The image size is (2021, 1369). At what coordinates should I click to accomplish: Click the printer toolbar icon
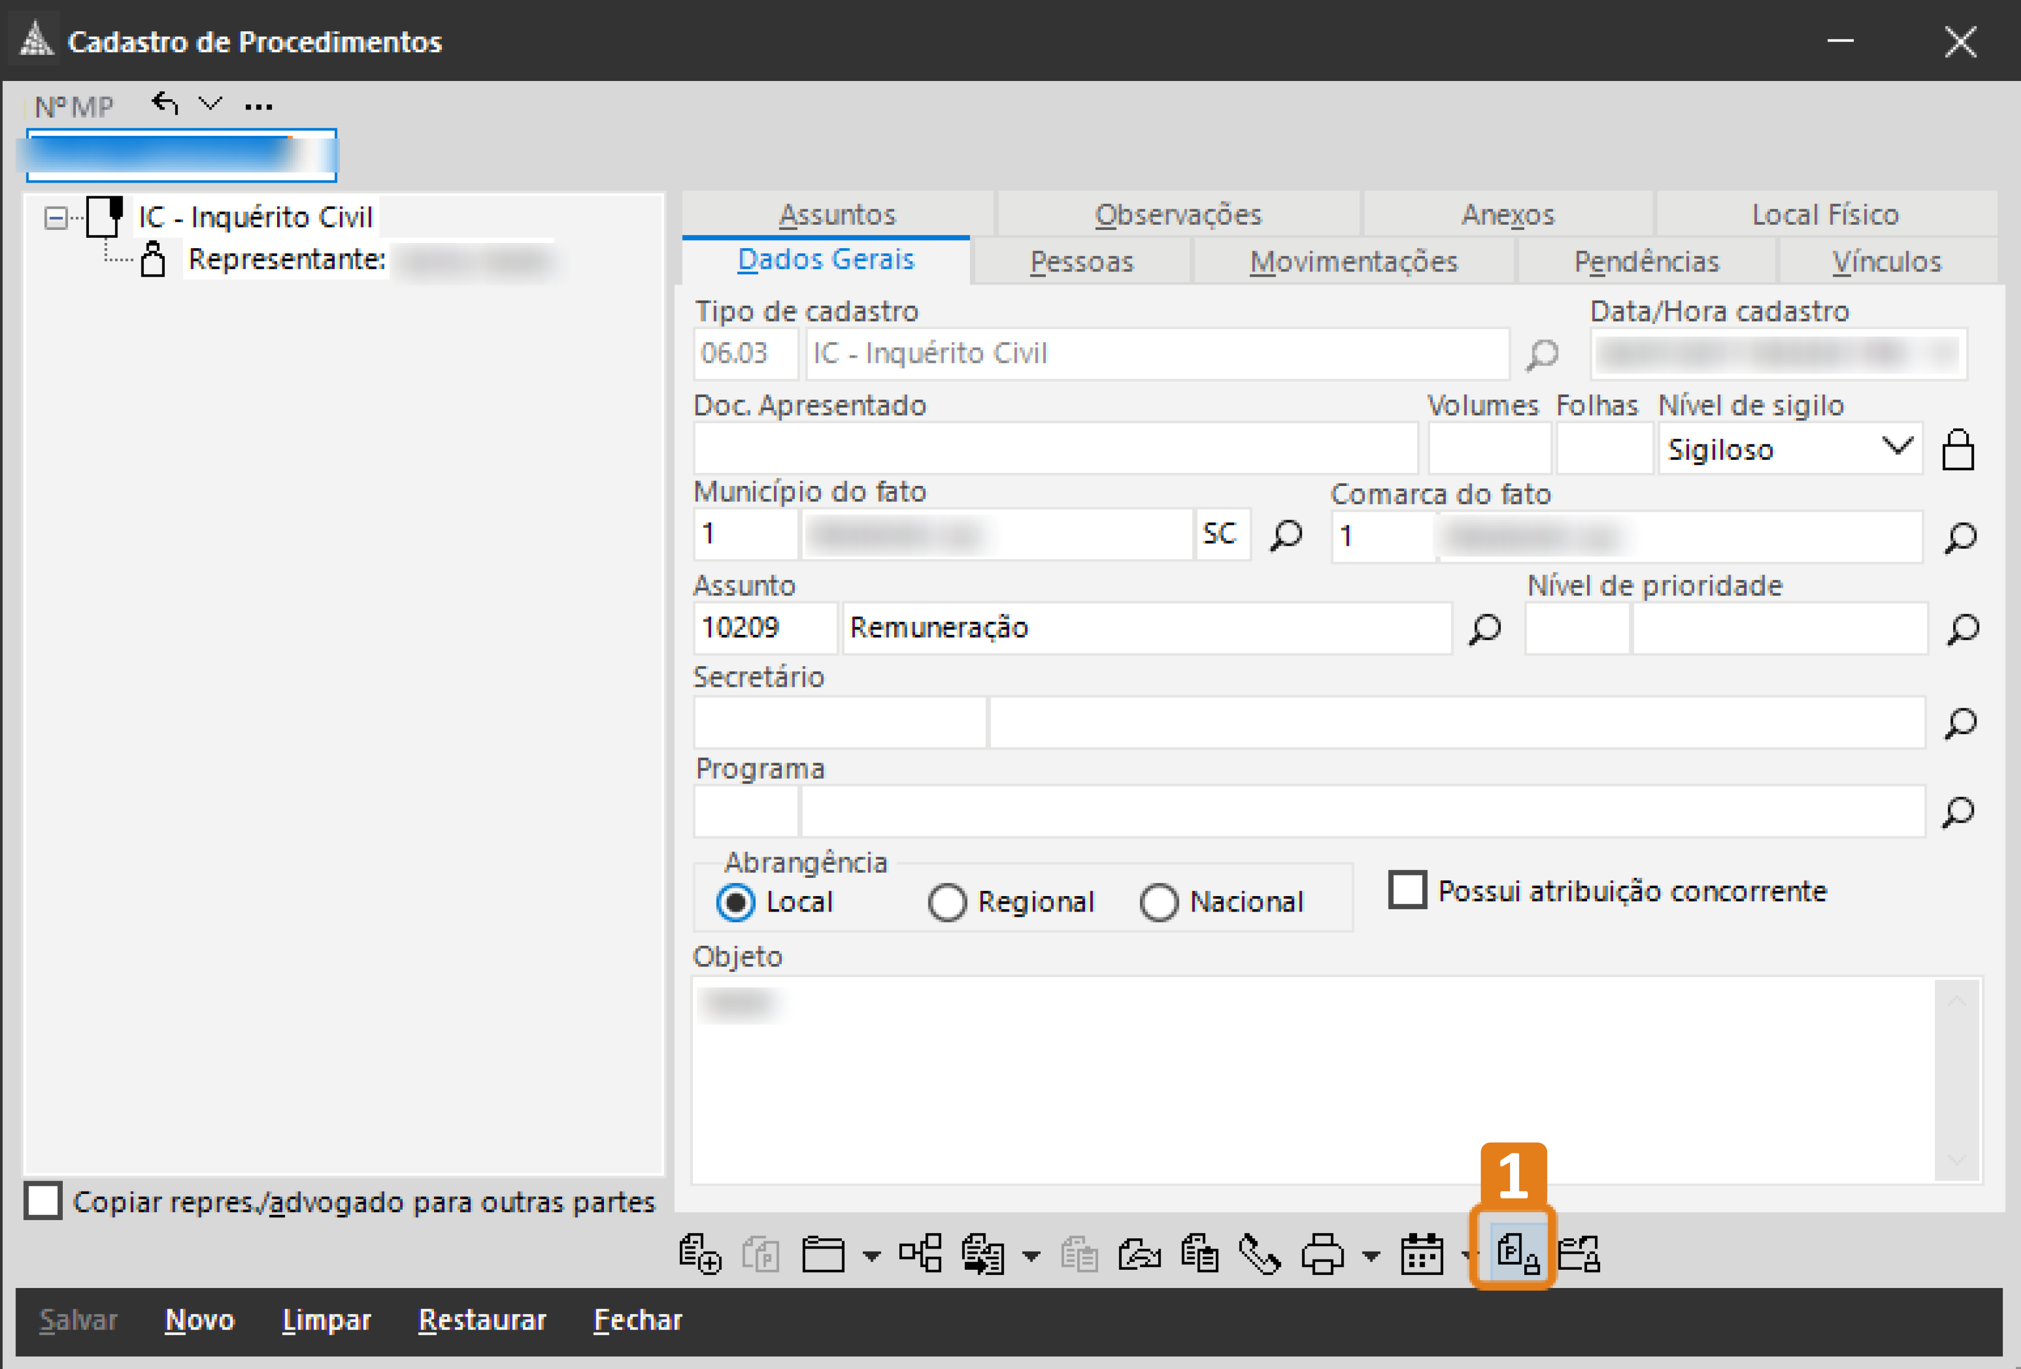pyautogui.click(x=1322, y=1254)
